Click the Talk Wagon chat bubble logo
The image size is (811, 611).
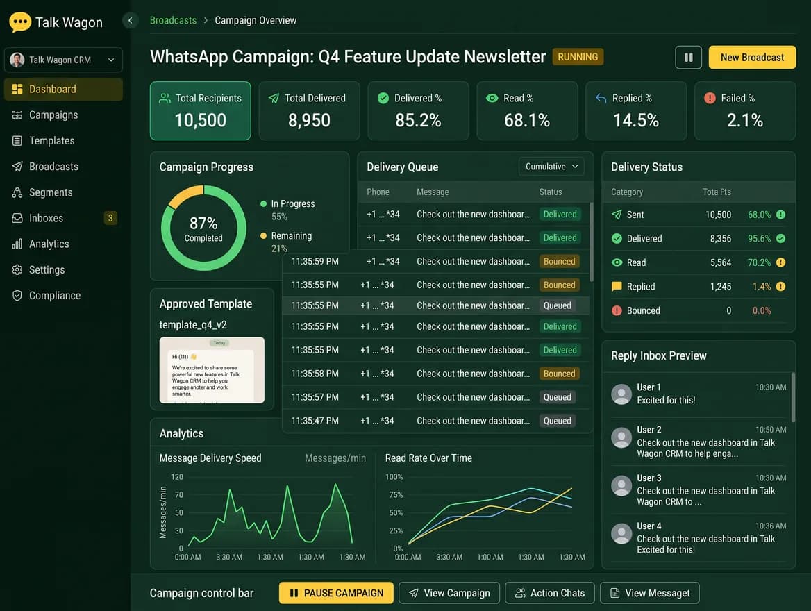(20, 22)
